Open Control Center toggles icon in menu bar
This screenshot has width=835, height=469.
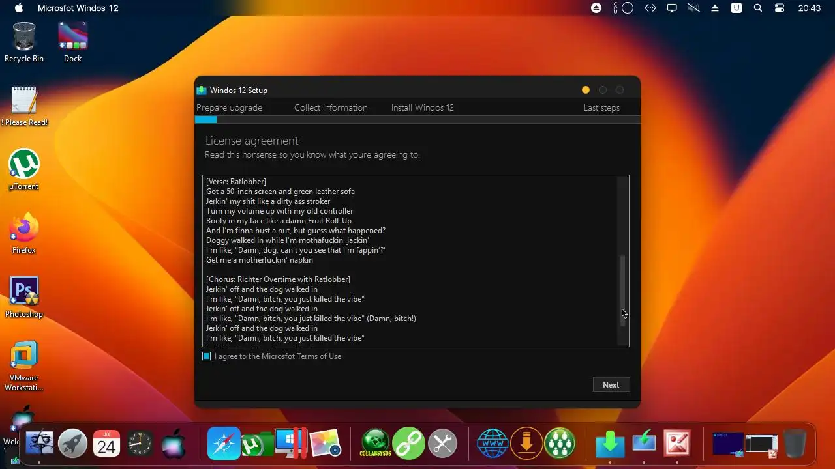coord(779,8)
